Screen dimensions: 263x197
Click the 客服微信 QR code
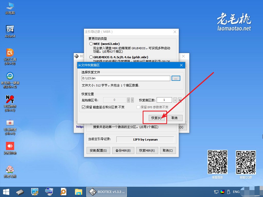(218, 162)
